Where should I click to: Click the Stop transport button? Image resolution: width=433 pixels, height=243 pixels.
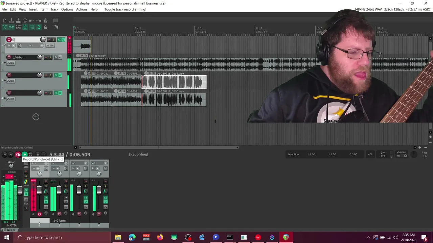tap(37, 154)
